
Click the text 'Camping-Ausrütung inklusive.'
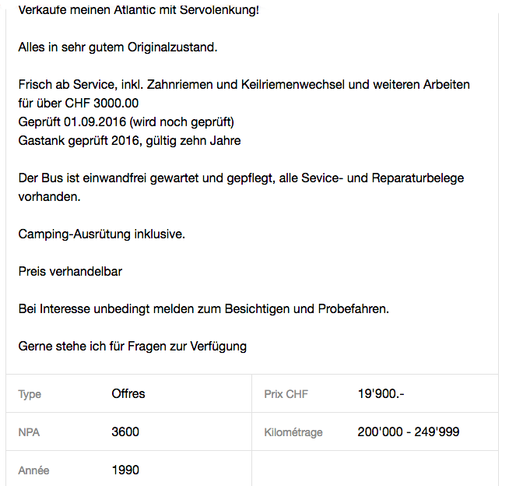coord(101,234)
